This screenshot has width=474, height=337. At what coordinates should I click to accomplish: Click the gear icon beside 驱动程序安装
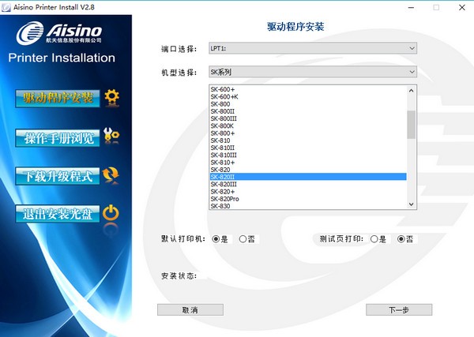112,97
